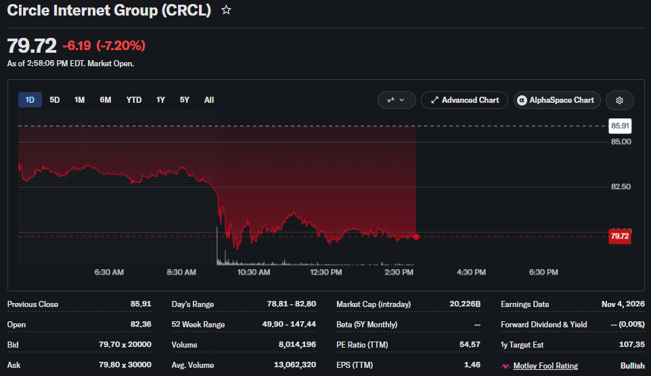Open chart settings gear icon
The width and height of the screenshot is (651, 376).
click(619, 101)
